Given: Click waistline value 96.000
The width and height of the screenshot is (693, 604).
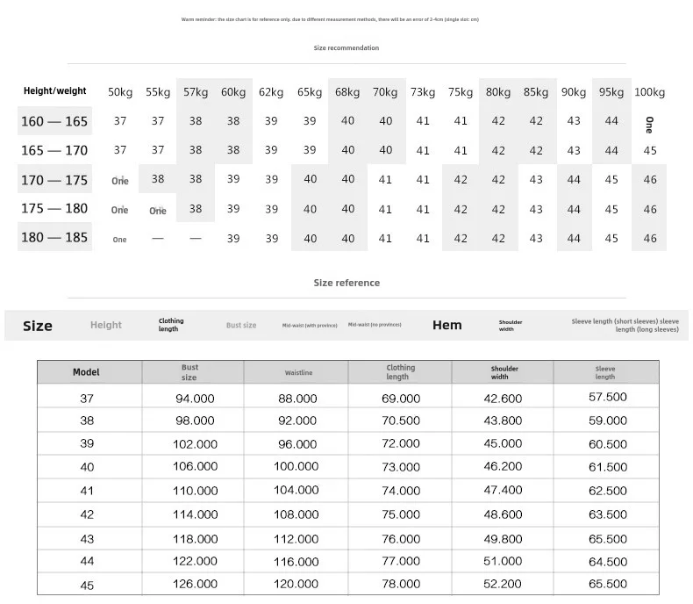Looking at the screenshot, I should click(297, 444).
